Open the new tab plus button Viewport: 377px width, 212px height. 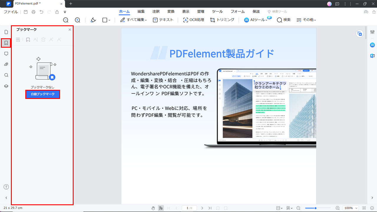click(71, 4)
